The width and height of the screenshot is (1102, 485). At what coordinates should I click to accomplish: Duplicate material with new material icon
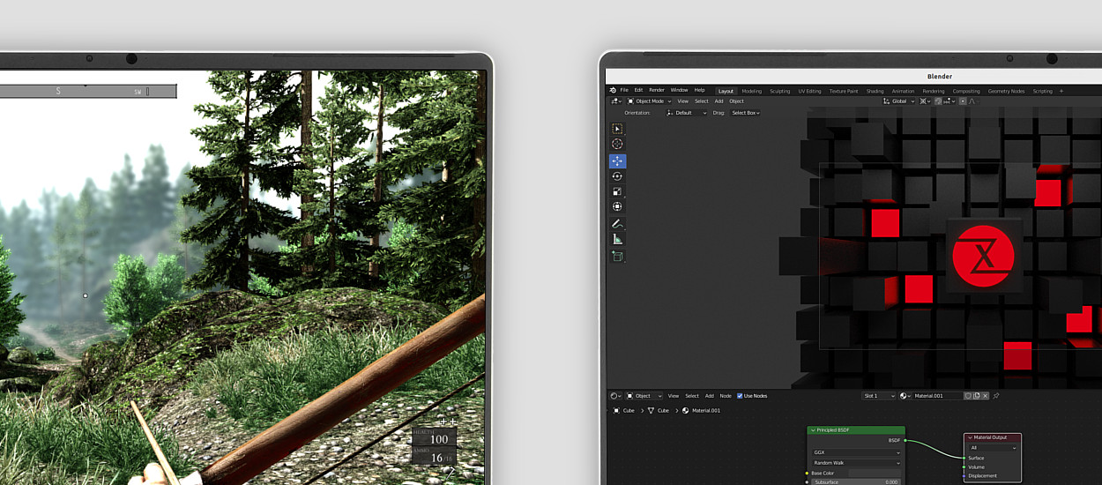[x=976, y=396]
